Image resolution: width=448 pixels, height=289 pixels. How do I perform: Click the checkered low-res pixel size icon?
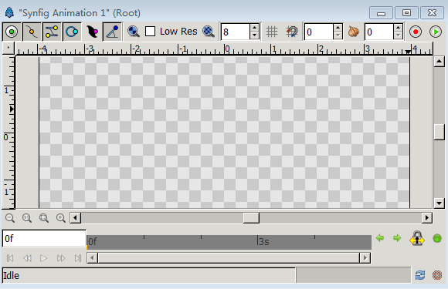coord(209,32)
